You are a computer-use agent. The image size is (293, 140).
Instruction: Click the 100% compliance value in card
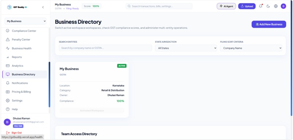(x=120, y=101)
